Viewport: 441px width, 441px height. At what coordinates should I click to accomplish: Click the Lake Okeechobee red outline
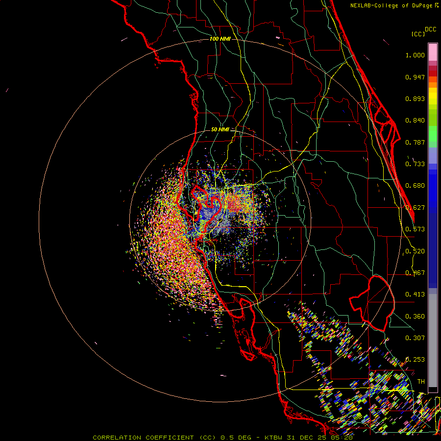372,303
